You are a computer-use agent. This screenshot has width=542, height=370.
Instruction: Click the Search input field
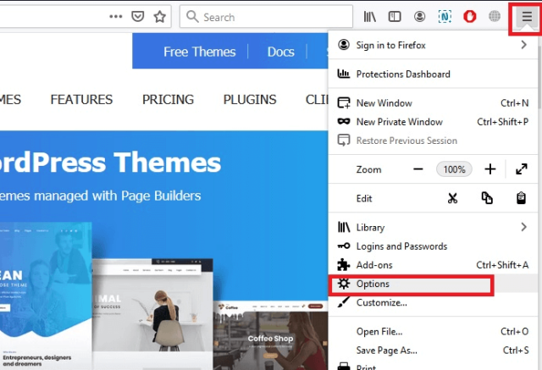tap(266, 17)
